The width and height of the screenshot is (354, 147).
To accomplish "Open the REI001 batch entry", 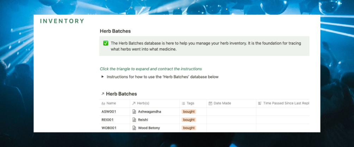I will coord(107,120).
